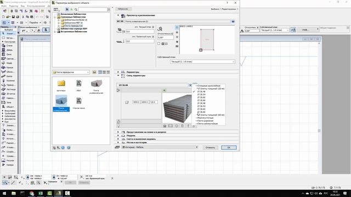The width and height of the screenshot is (351, 197).
Task: Open the 'Собственный этаж' story dropdown in dialog
Action: (x=202, y=62)
